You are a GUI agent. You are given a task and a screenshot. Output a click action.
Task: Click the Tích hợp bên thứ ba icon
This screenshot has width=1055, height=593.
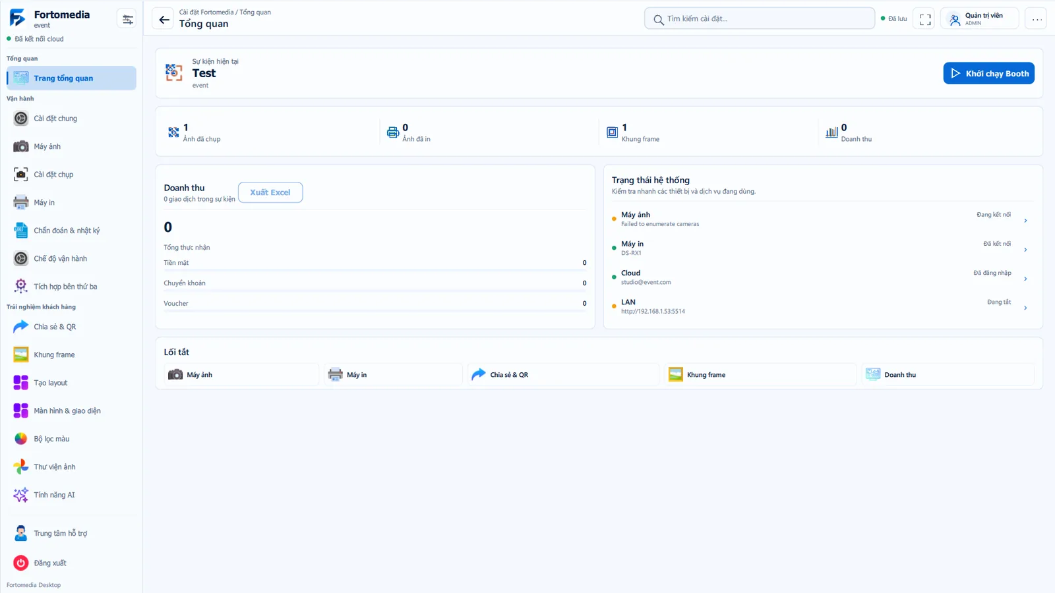pos(21,287)
